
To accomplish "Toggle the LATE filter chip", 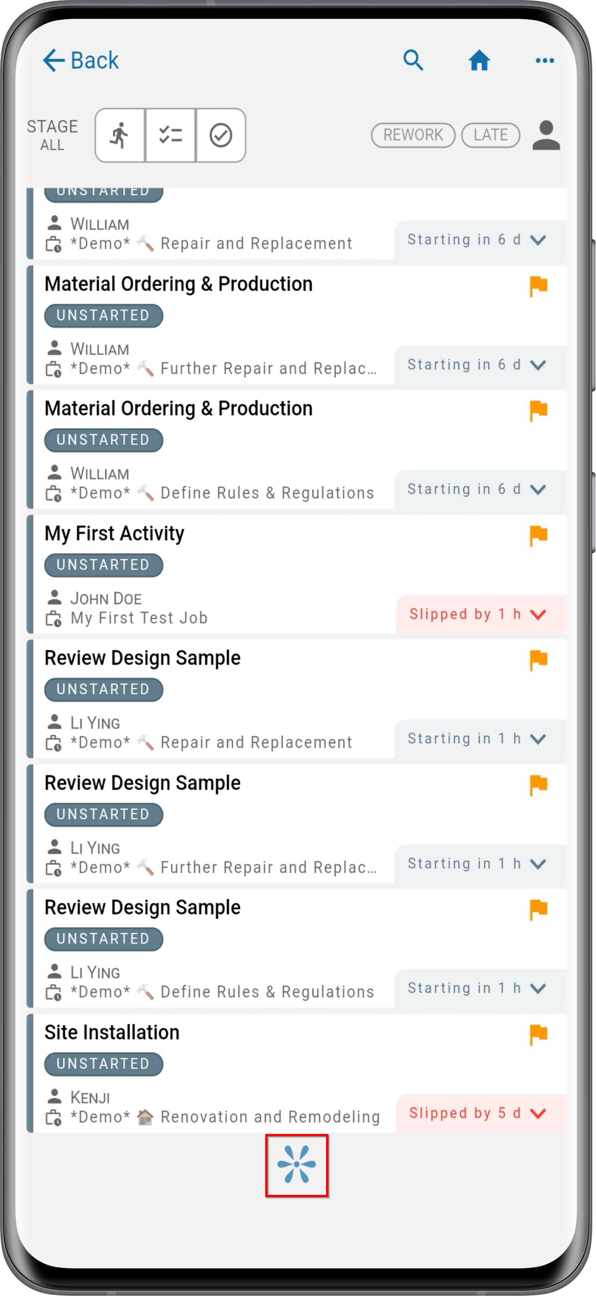I will click(490, 135).
